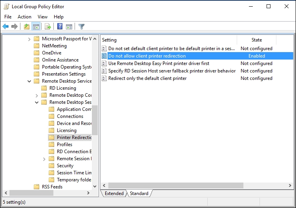Collapse the Remote Desktop Services tree node
Viewport: 296px width, 208px height.
[x=29, y=81]
